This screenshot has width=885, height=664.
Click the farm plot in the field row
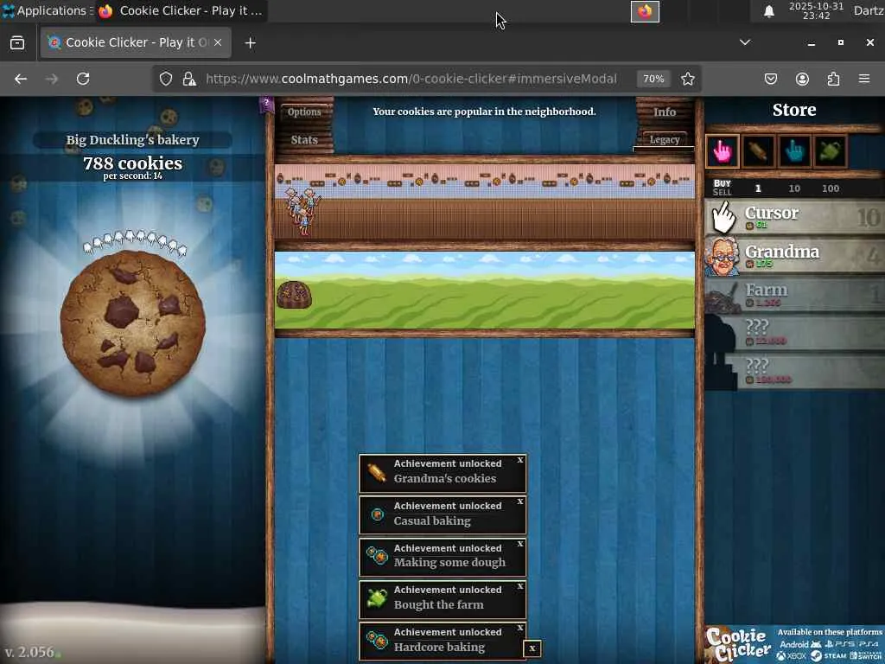[294, 294]
